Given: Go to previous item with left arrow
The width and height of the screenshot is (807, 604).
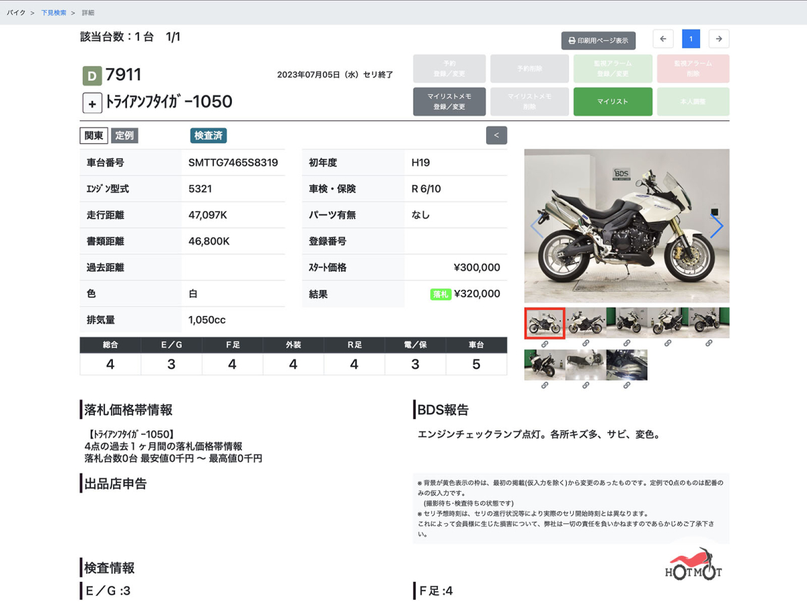Looking at the screenshot, I should (x=662, y=39).
